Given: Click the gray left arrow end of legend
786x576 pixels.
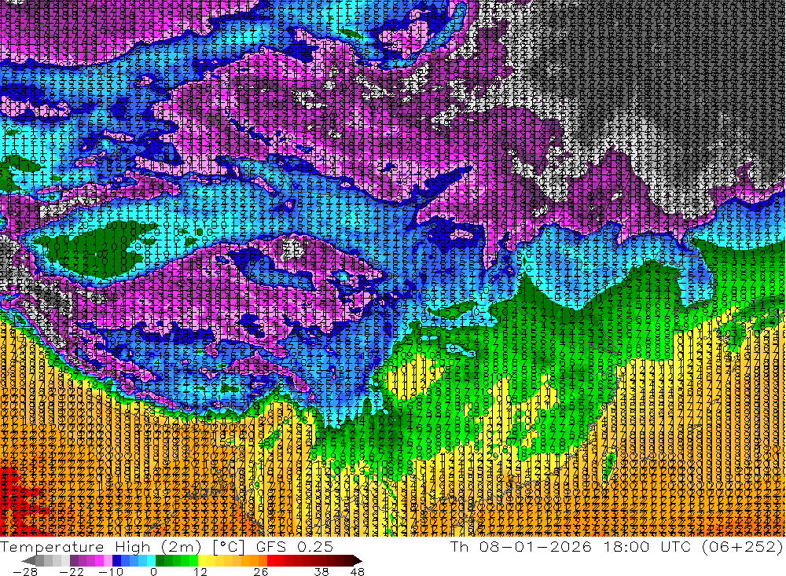Looking at the screenshot, I should point(28,560).
